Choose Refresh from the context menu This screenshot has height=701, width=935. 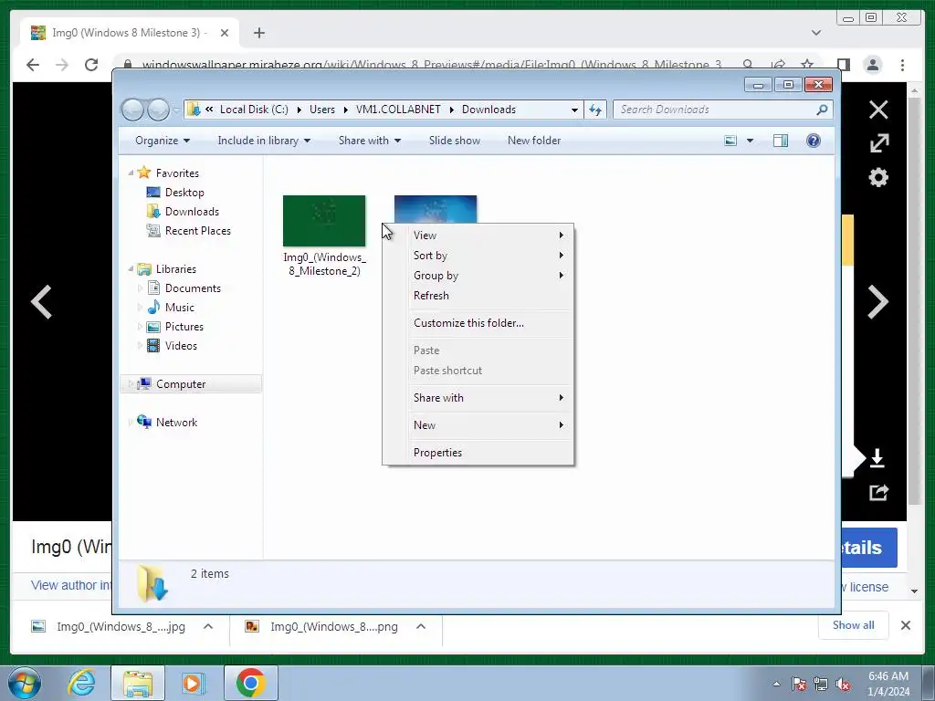489,296
